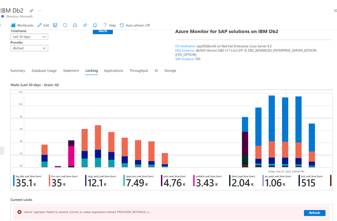Click the dark purple pool_read bar segment
This screenshot has height=221, width=337.
click(x=245, y=144)
